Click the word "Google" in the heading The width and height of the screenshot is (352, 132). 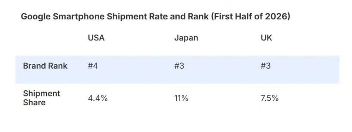[36, 17]
